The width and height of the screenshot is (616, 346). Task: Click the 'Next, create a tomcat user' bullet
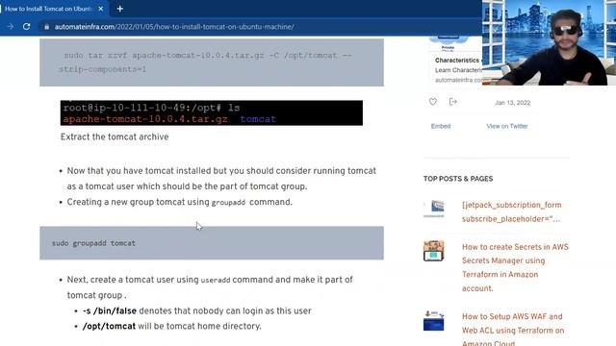point(210,287)
